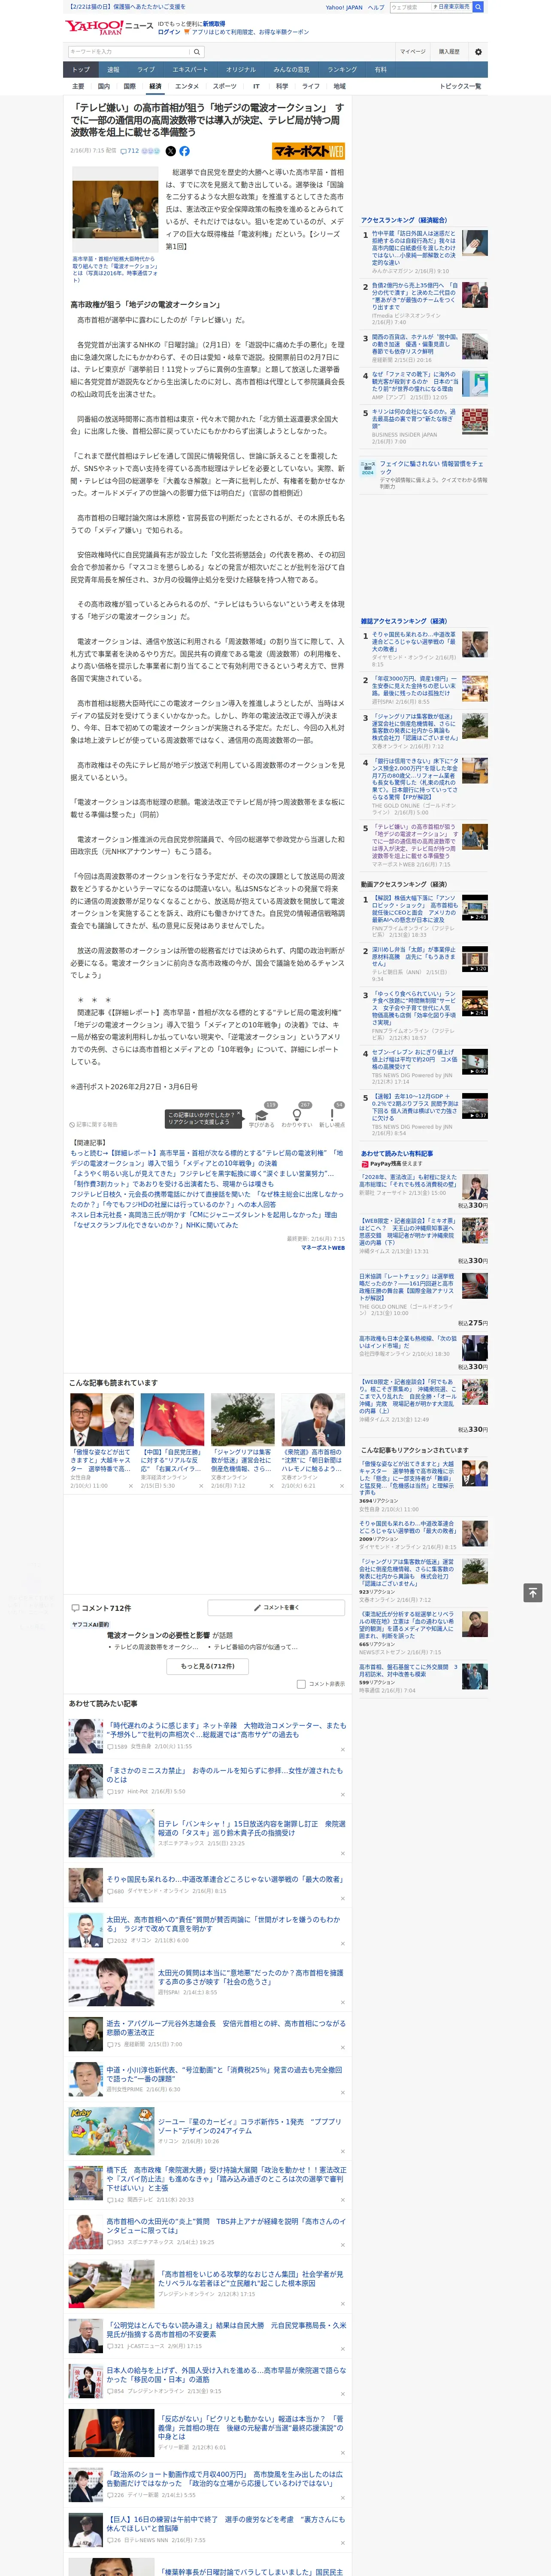Click the top web search blue button
This screenshot has width=551, height=2576.
tap(478, 7)
